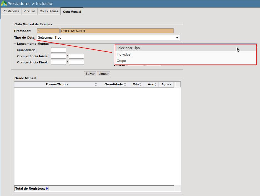
Task: Switch to the Prestadores tab
Action: pos(11,11)
